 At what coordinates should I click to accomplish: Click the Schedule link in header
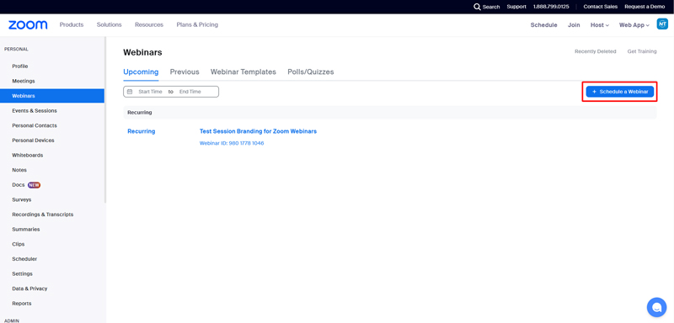click(543, 25)
